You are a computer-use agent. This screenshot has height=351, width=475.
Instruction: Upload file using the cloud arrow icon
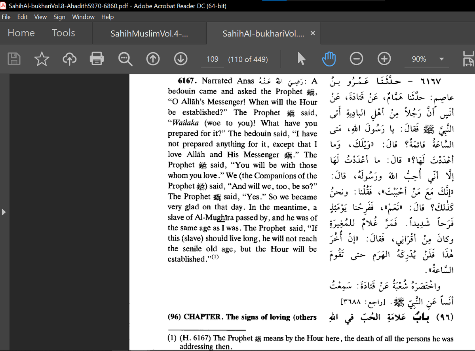69,59
